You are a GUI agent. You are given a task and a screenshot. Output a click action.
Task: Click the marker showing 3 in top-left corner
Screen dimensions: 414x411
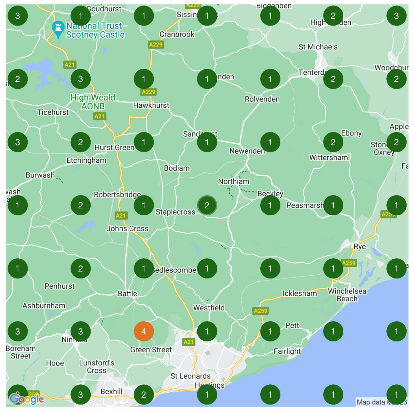pos(18,16)
